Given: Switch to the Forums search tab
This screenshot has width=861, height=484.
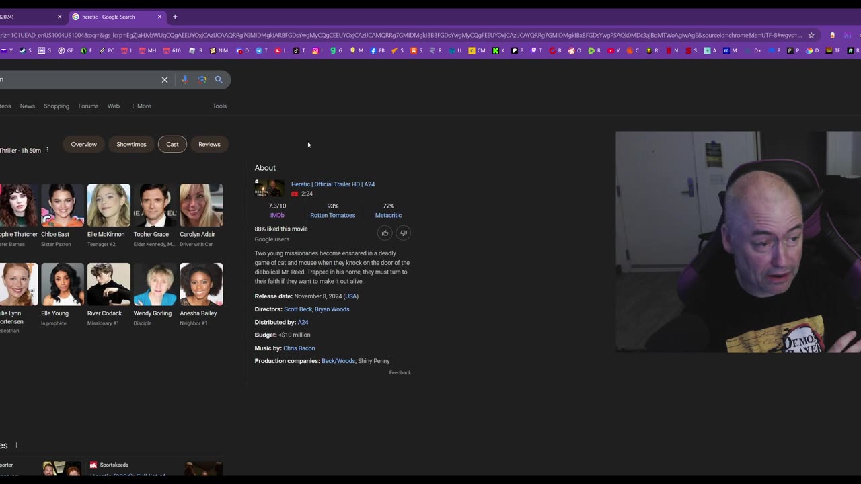Looking at the screenshot, I should point(88,106).
